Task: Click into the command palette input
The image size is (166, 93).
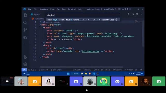Action: tap(83, 15)
